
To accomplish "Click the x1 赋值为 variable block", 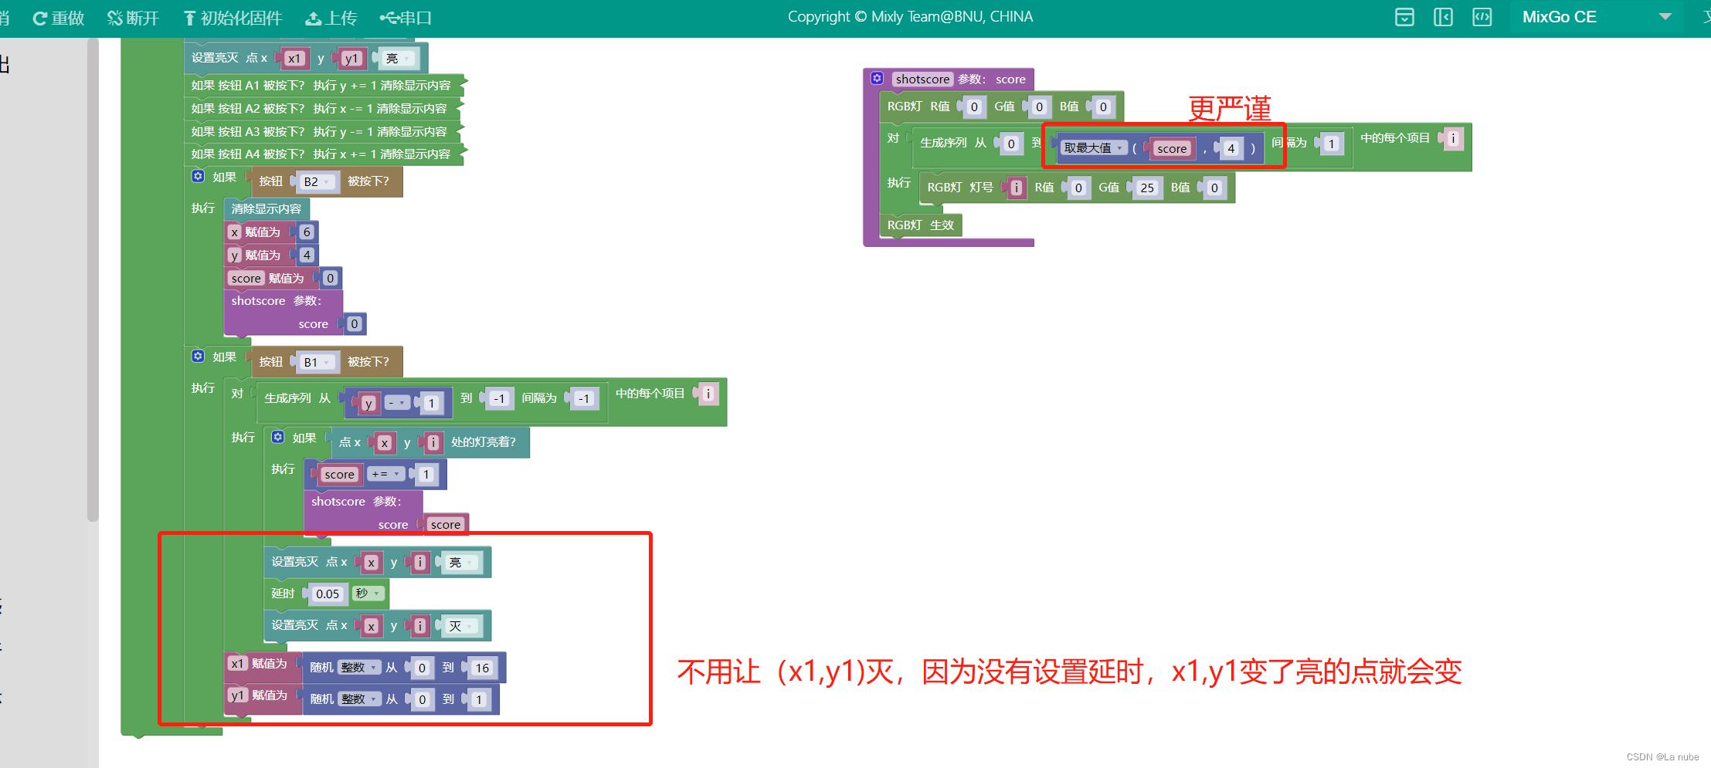I will pos(238,664).
